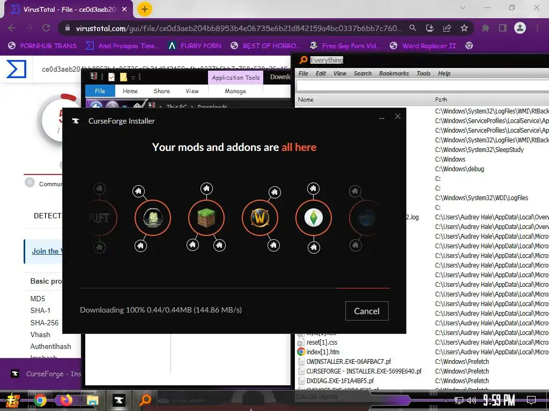This screenshot has width=549, height=411.
Task: Open the PORNHUB TRANS bookmark
Action: pyautogui.click(x=42, y=46)
